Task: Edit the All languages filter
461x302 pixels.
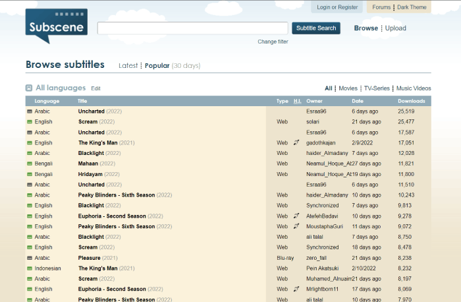Action: 95,88
